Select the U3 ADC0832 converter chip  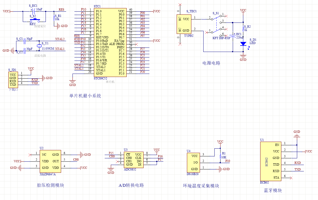coord(134,160)
